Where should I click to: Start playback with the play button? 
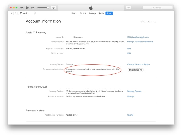27,8
